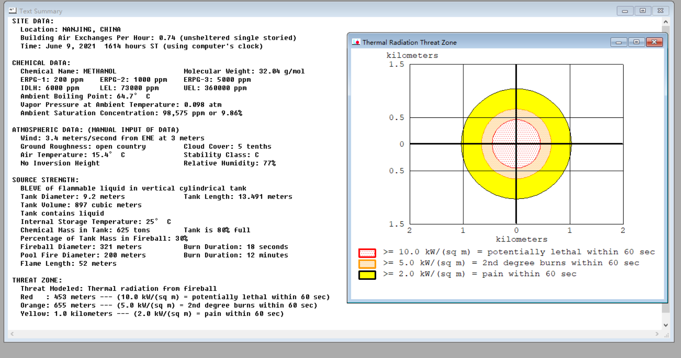Click the 'SOURCE STRENGTH:' heading

[45, 180]
